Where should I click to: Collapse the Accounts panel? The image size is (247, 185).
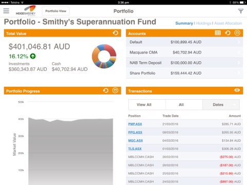pos(237,33)
